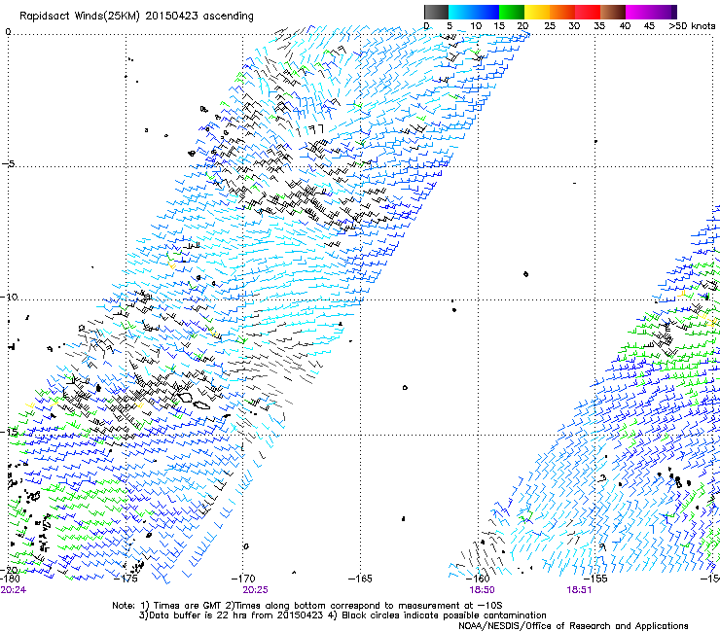Click the '-175' longitude axis label
The width and height of the screenshot is (720, 632).
pyautogui.click(x=126, y=579)
